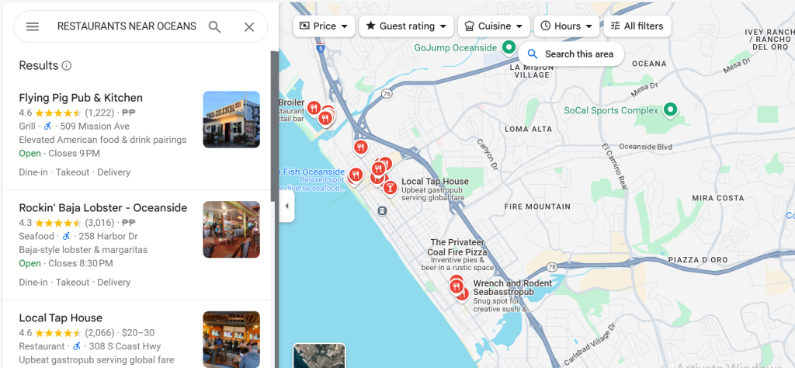Click The Privateer Coal Fire Pizza map label
795x368 pixels.
[x=458, y=248]
